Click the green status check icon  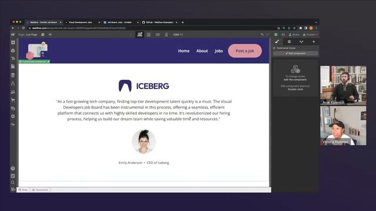(276, 35)
